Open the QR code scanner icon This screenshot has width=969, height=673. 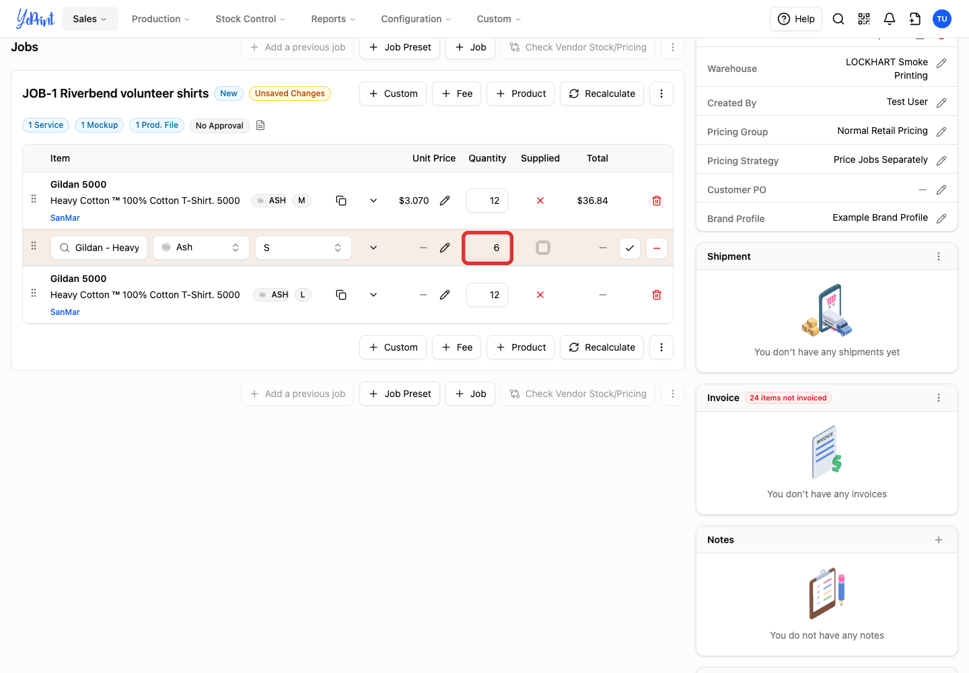[x=864, y=19]
